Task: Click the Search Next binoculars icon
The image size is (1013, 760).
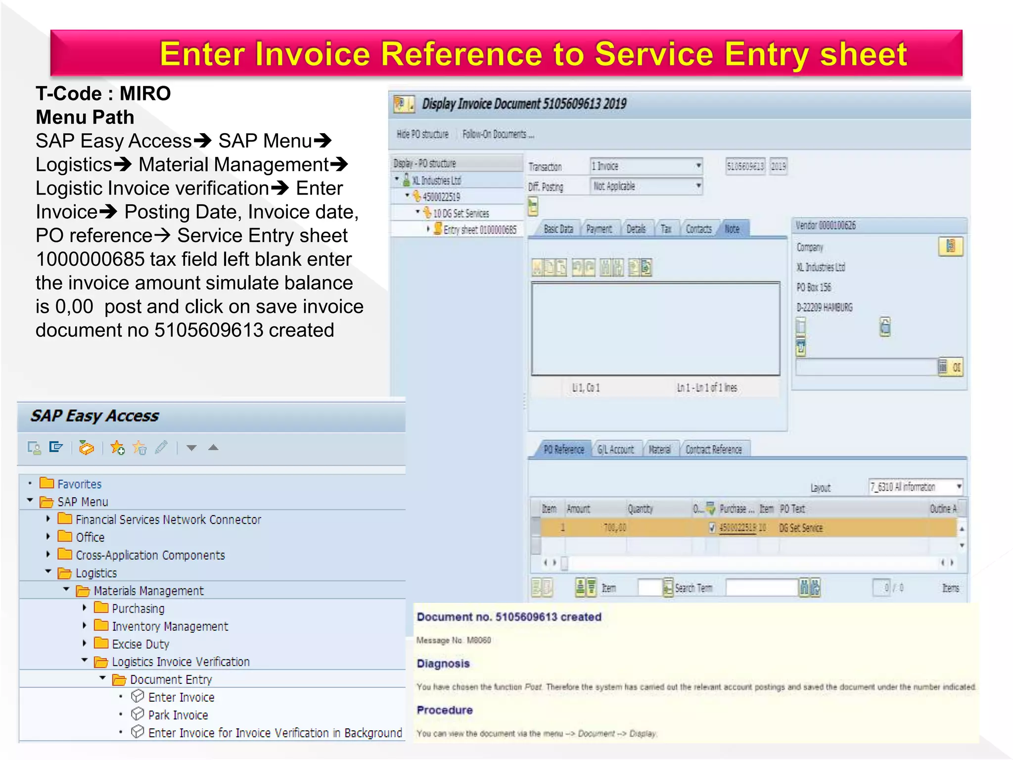Action: click(815, 588)
